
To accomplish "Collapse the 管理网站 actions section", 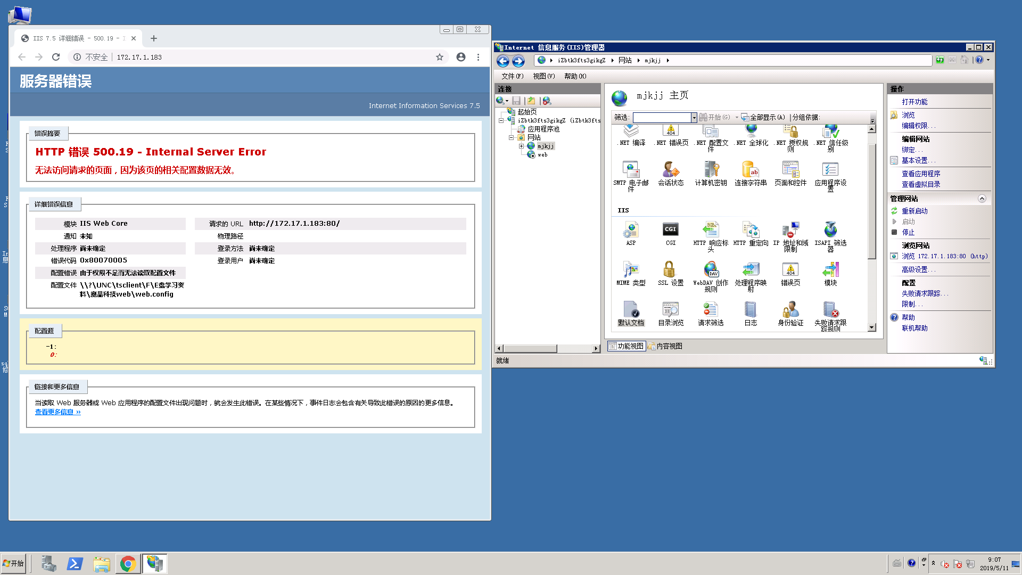I will (x=982, y=199).
